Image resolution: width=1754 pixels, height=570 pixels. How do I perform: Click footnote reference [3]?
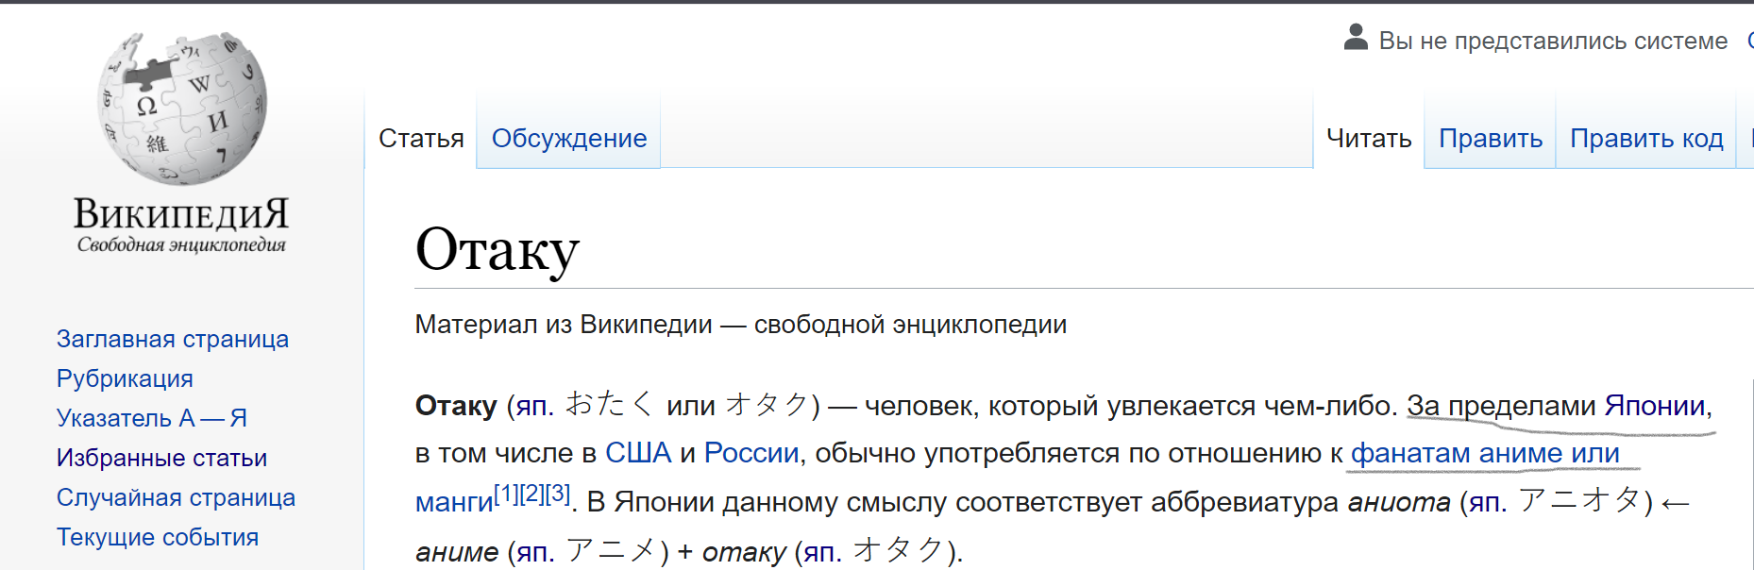coord(558,493)
